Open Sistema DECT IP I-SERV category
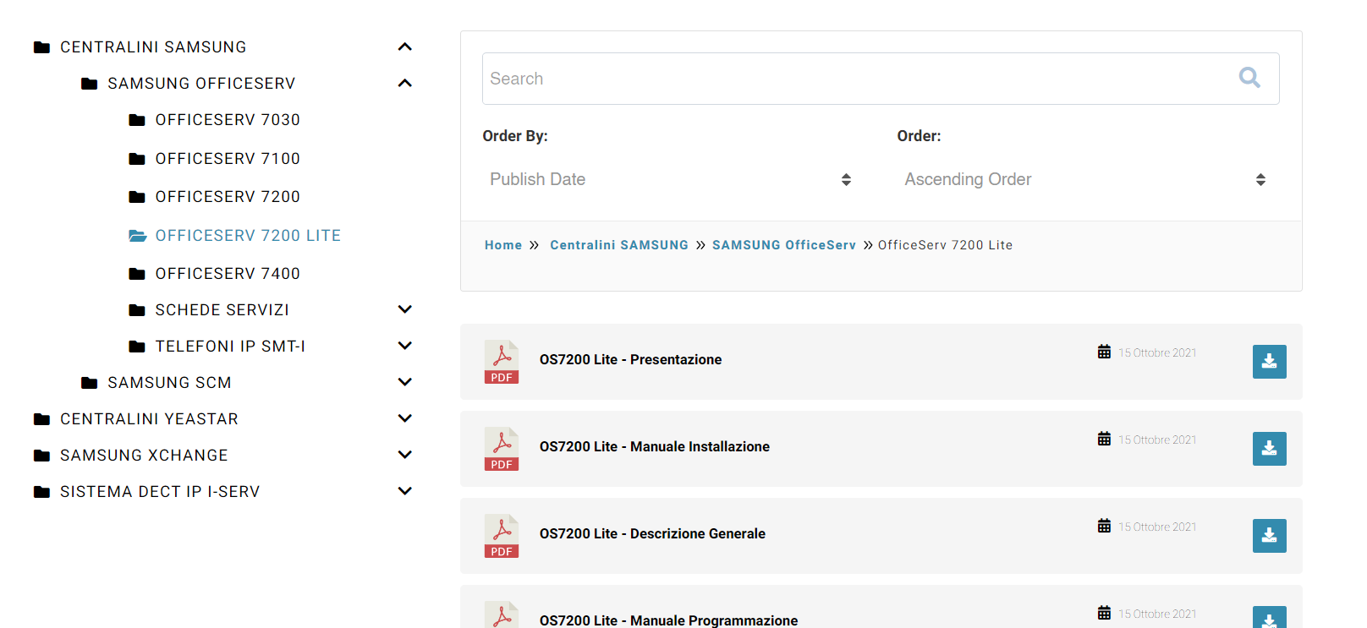Screen dimensions: 1367x628 pyautogui.click(x=160, y=492)
